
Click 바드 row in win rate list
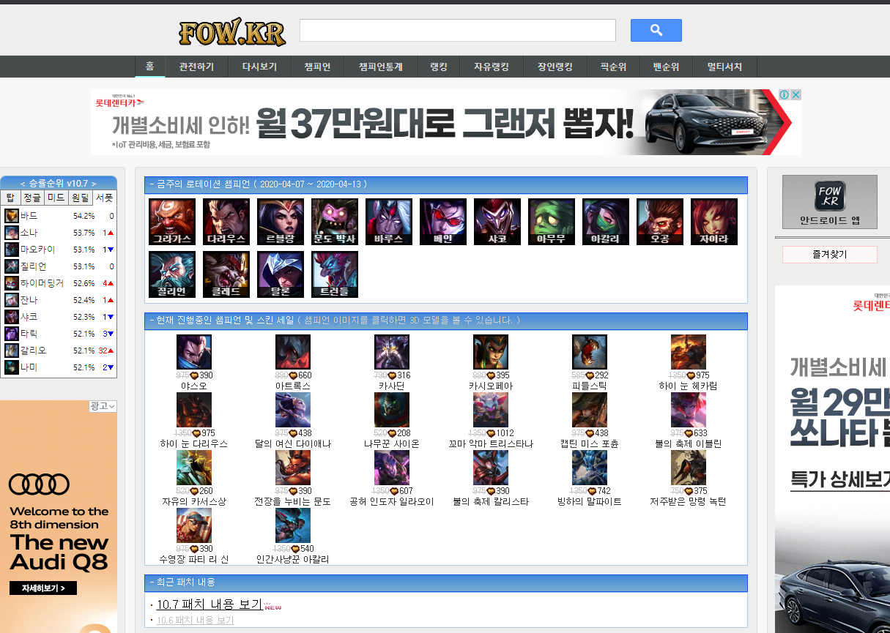[x=59, y=216]
